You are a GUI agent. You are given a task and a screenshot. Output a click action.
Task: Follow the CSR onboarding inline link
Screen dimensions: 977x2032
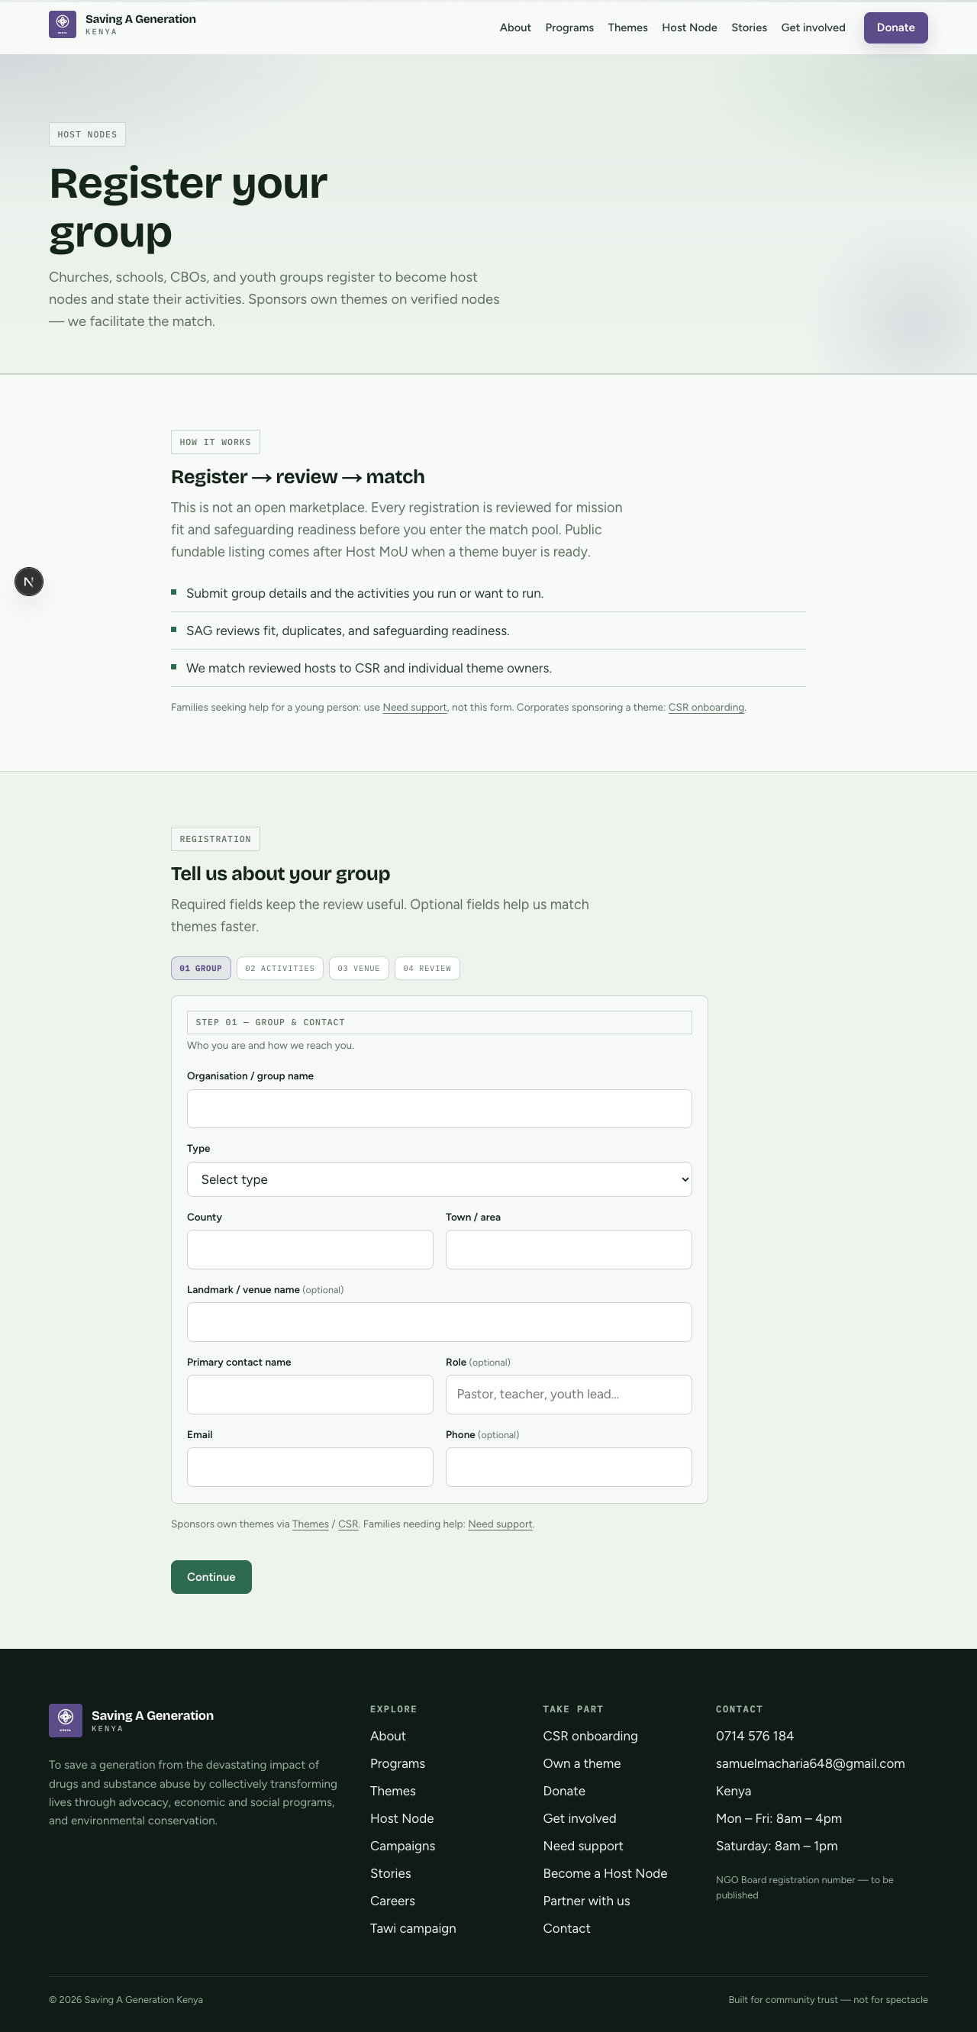[707, 708]
